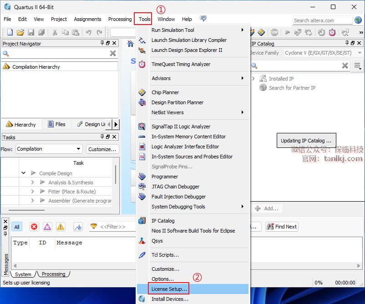Pin the Project Navigator panel

click(102, 43)
